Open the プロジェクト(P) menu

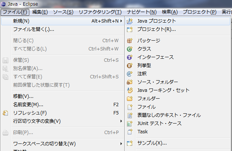200,12
